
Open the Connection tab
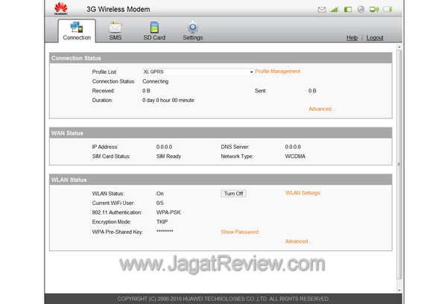point(77,31)
